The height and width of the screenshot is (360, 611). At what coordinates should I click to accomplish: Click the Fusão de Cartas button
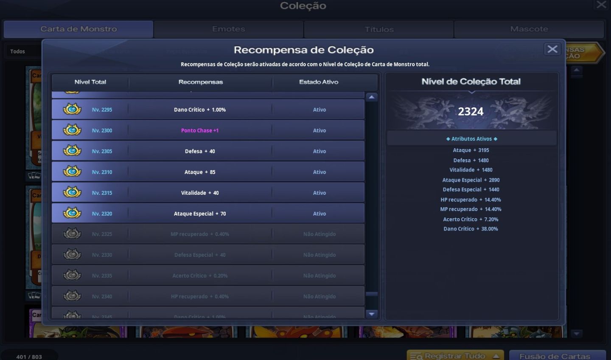pos(557,356)
